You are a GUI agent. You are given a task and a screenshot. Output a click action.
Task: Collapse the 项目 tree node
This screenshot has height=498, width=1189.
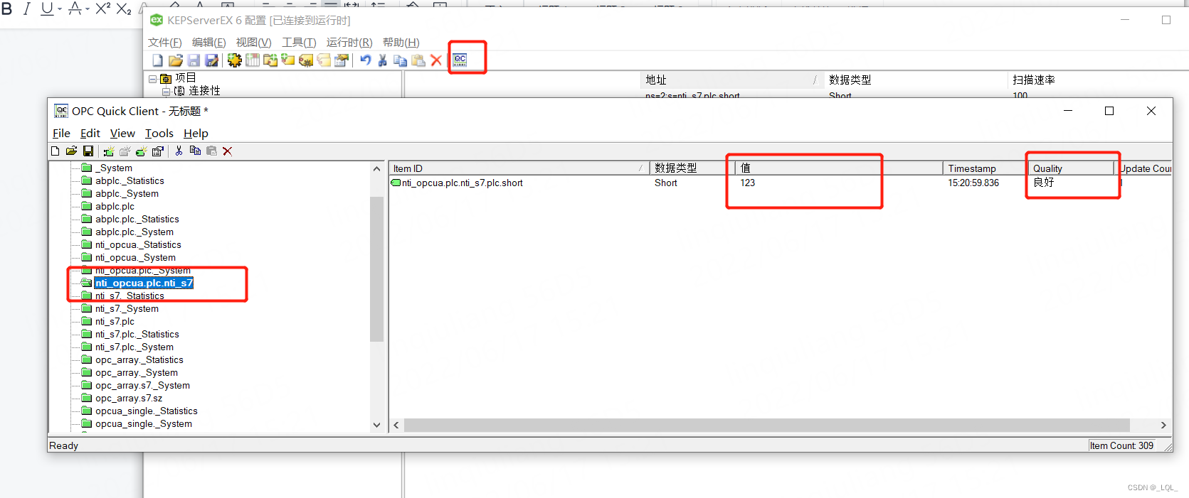(152, 79)
